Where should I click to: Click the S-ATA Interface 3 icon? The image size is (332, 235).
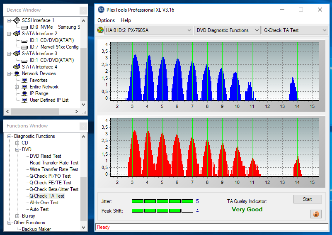[17, 54]
